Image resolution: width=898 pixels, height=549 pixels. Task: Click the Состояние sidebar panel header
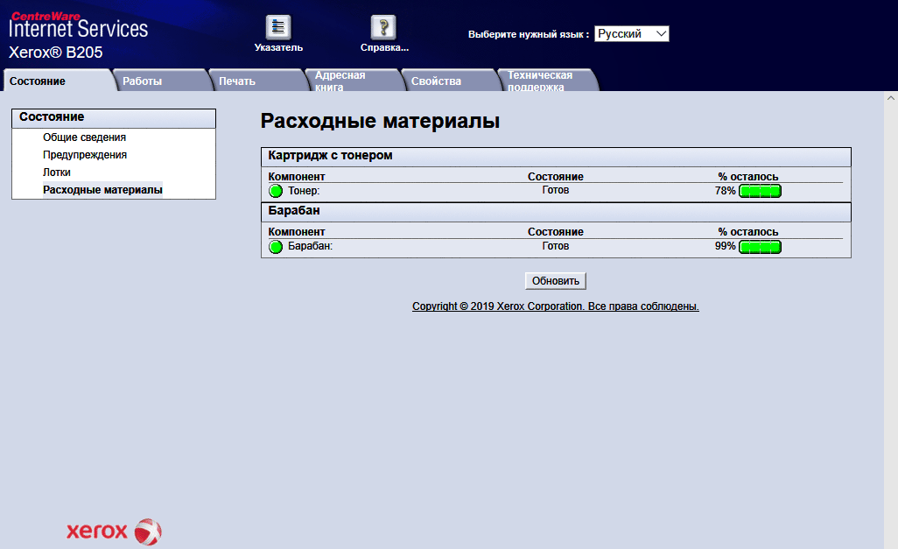point(114,117)
